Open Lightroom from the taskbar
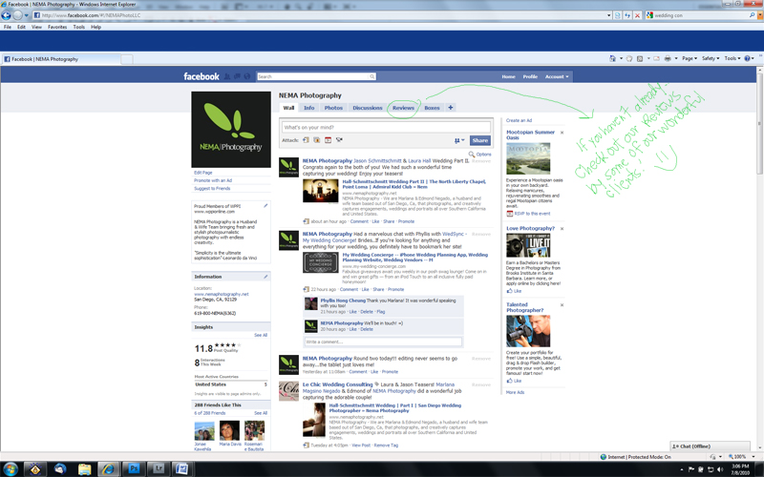764x477 pixels. pos(158,469)
